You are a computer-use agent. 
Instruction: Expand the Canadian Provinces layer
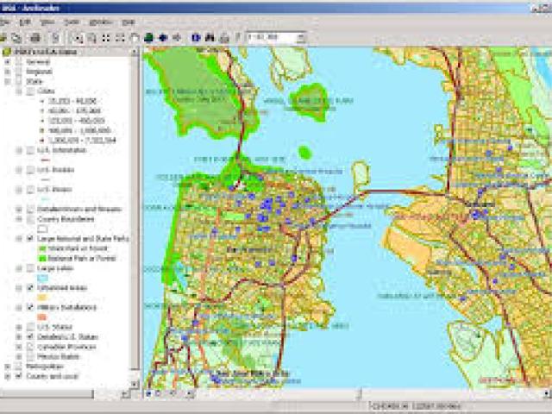19,347
